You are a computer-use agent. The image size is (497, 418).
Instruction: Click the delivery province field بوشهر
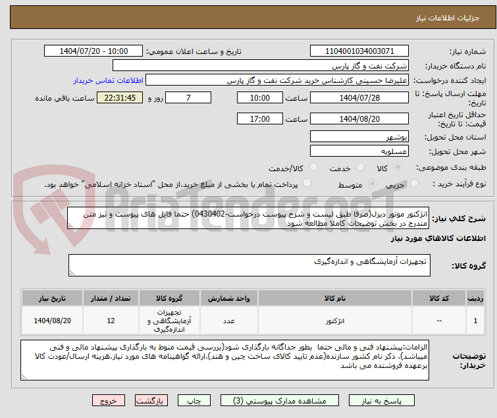click(x=359, y=136)
